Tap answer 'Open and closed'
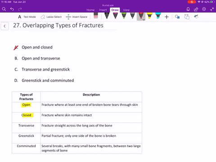Screen dimensions: 216x162 point(37,47)
